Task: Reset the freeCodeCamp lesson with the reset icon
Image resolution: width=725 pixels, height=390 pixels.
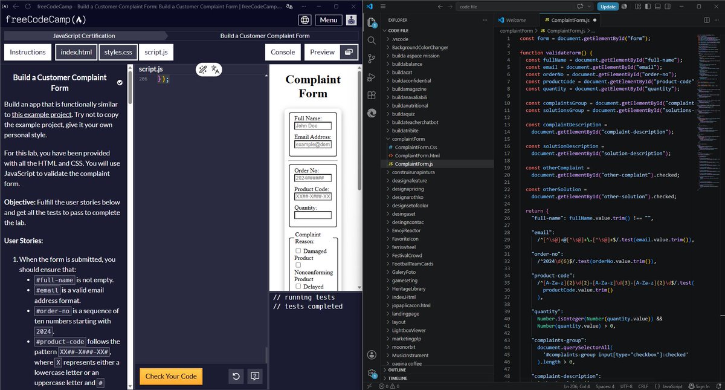Action: [x=236, y=376]
